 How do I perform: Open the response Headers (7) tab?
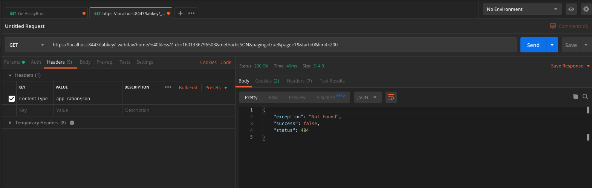tap(299, 81)
